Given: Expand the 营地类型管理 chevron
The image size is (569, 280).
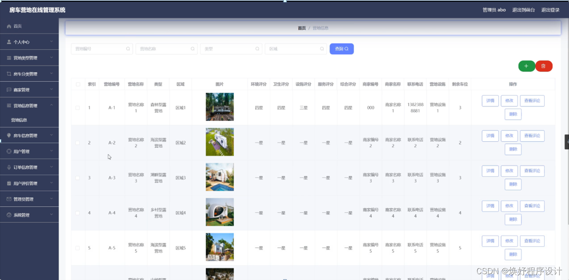Looking at the screenshot, I should [x=51, y=58].
